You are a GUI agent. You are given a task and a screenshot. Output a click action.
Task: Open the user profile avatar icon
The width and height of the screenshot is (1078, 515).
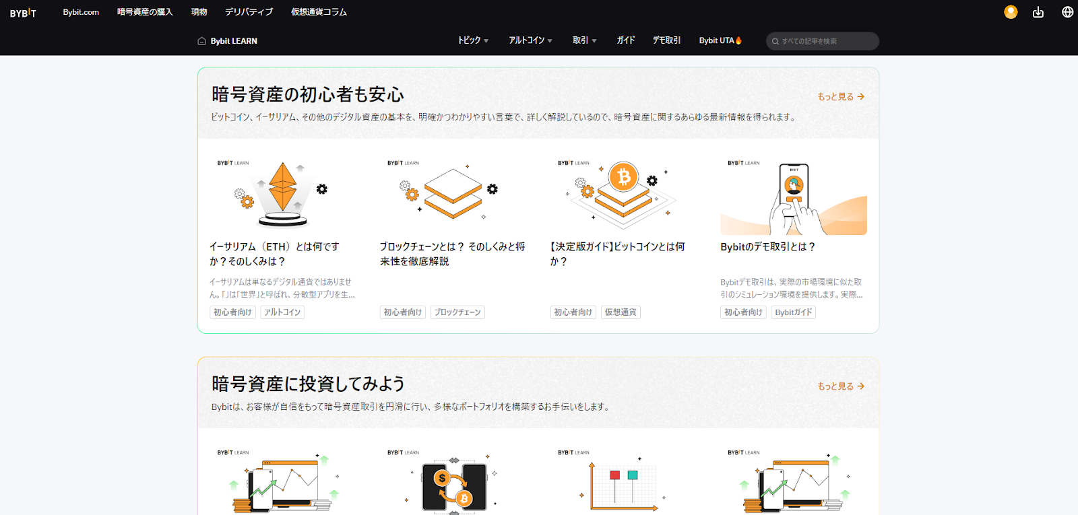click(x=1011, y=12)
